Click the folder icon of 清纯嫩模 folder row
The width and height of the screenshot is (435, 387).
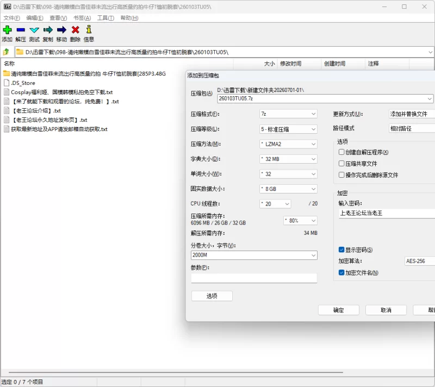7,73
